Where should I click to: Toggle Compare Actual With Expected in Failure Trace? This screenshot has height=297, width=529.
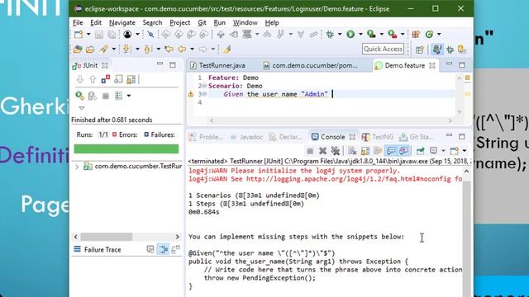[x=176, y=249]
